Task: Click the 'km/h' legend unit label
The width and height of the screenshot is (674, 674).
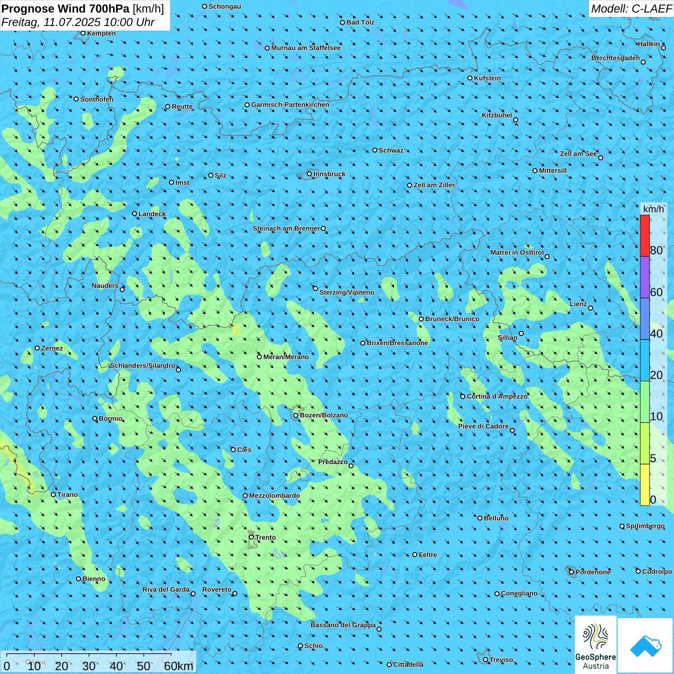Action: (x=654, y=209)
